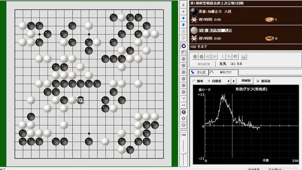This screenshot has height=170, width=302.
Task: Click the highlighted 白番 player name text
Action: [215, 30]
